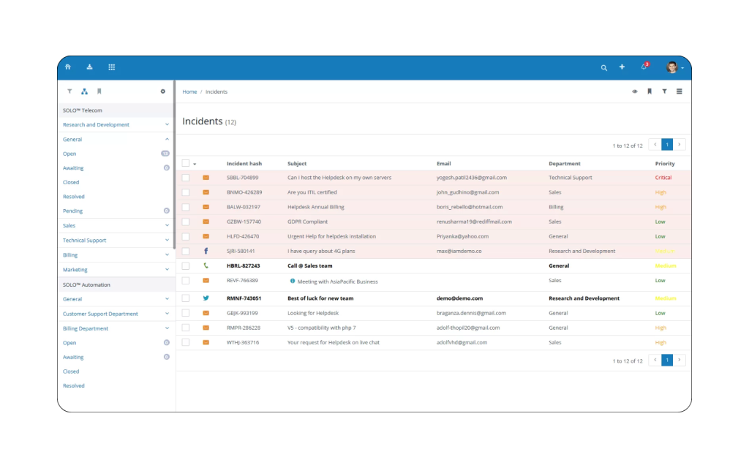Open the apps grid icon

pos(112,67)
